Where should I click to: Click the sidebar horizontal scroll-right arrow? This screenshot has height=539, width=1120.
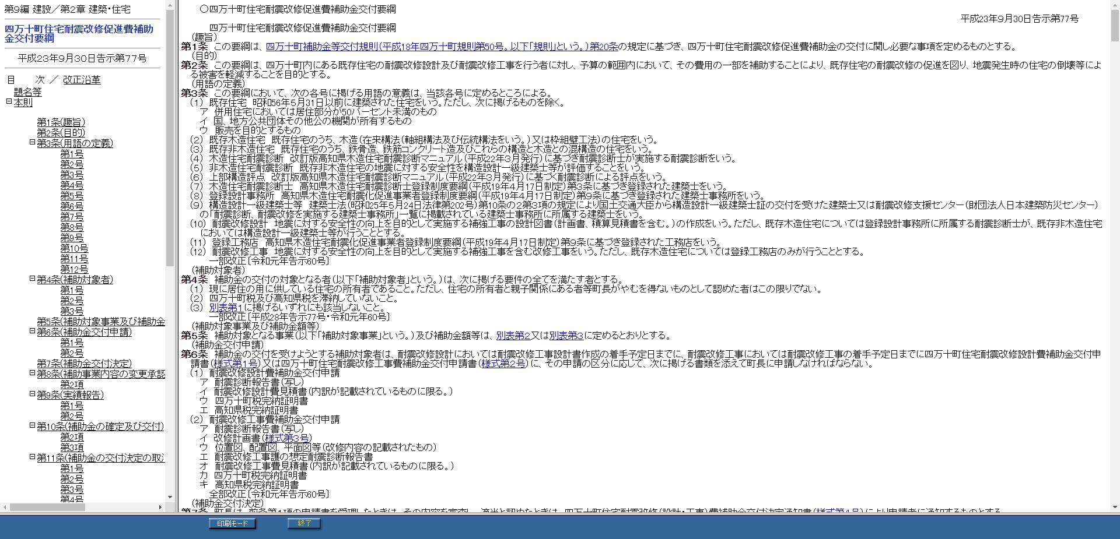click(x=160, y=508)
